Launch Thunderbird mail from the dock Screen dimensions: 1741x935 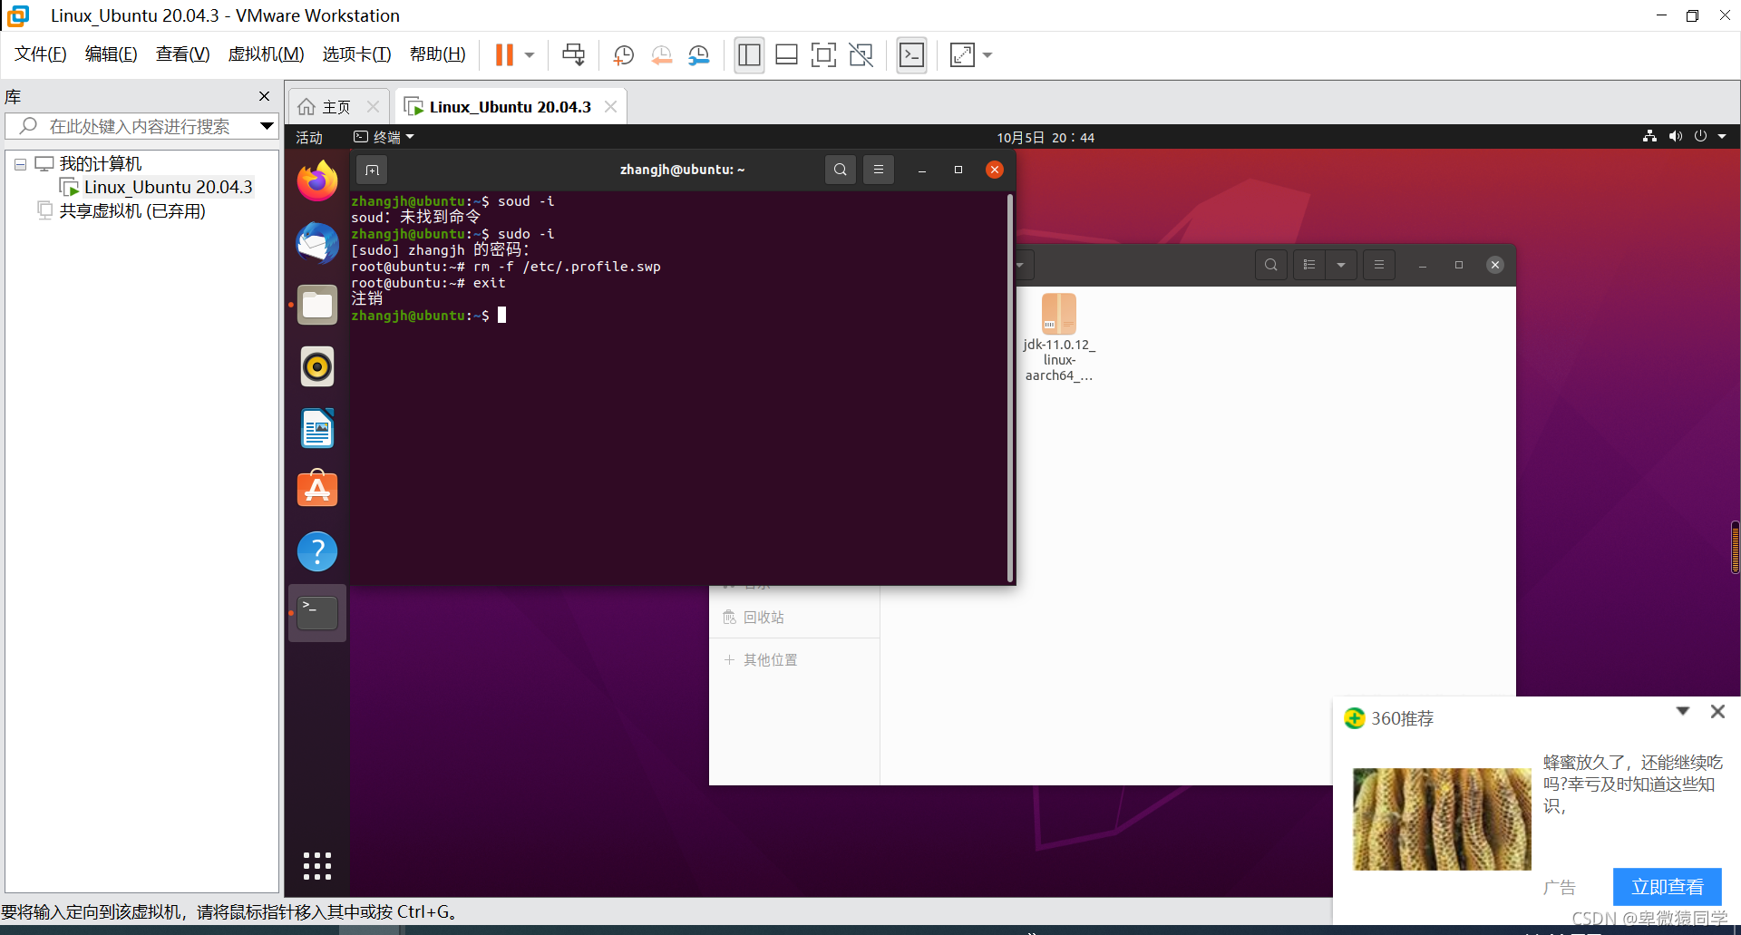[317, 243]
